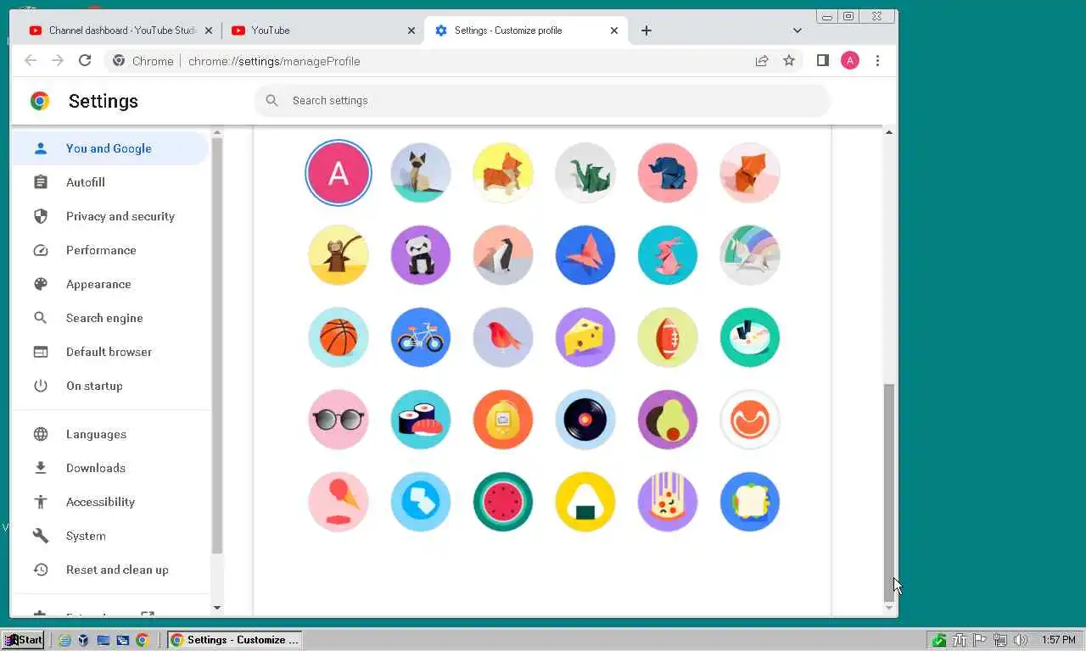The height and width of the screenshot is (651, 1086).
Task: Select the letter A default avatar
Action: point(339,173)
